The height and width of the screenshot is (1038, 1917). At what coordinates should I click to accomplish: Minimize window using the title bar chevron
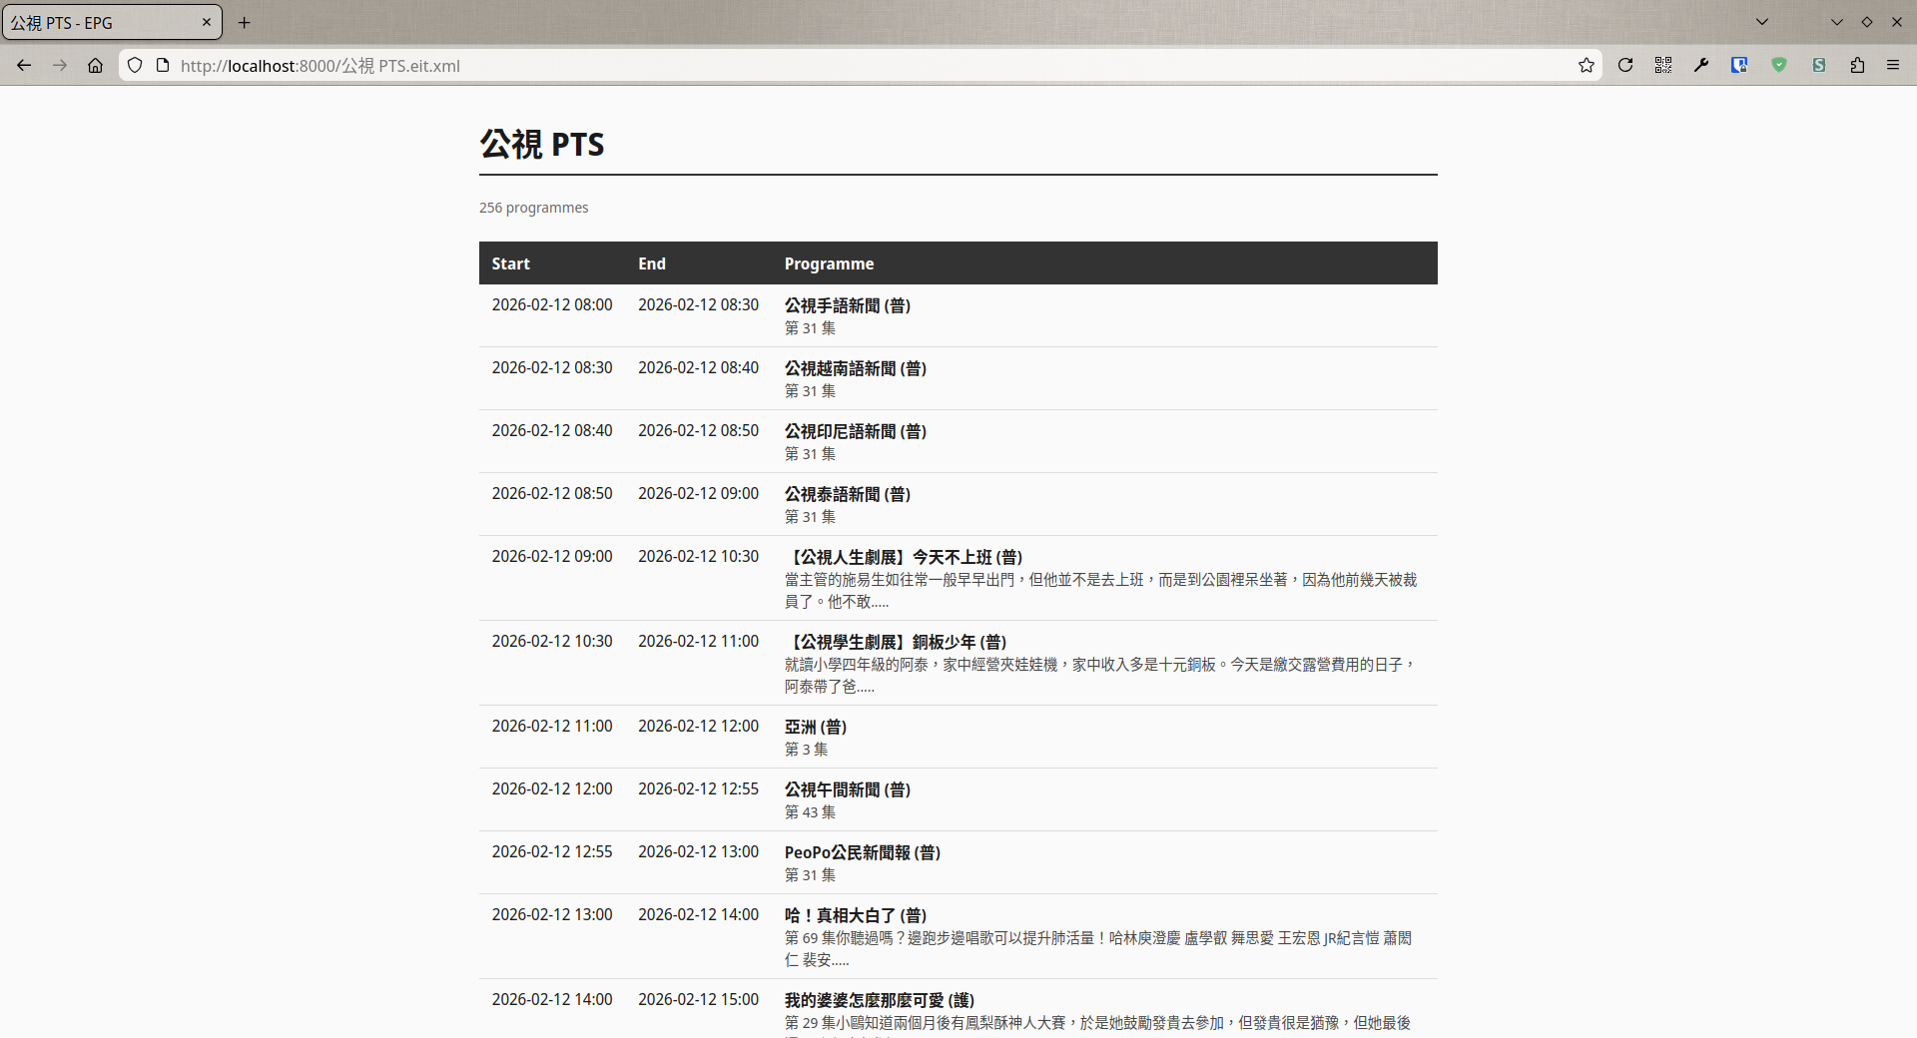coord(1837,22)
